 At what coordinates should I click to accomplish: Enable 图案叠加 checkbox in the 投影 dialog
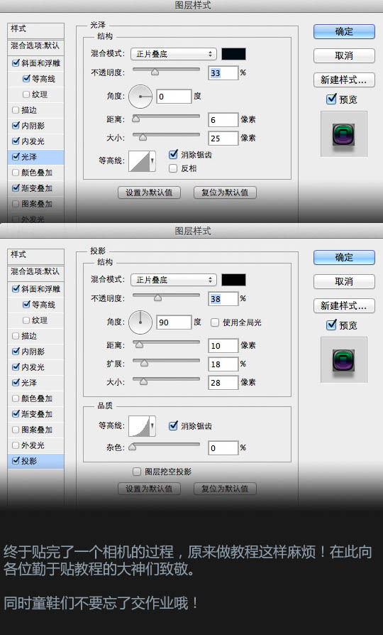[16, 430]
